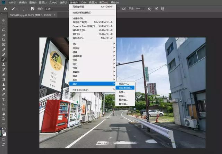Choose 转换为智能滤镜(S) menu entry
222x154 pixels.
point(93,12)
